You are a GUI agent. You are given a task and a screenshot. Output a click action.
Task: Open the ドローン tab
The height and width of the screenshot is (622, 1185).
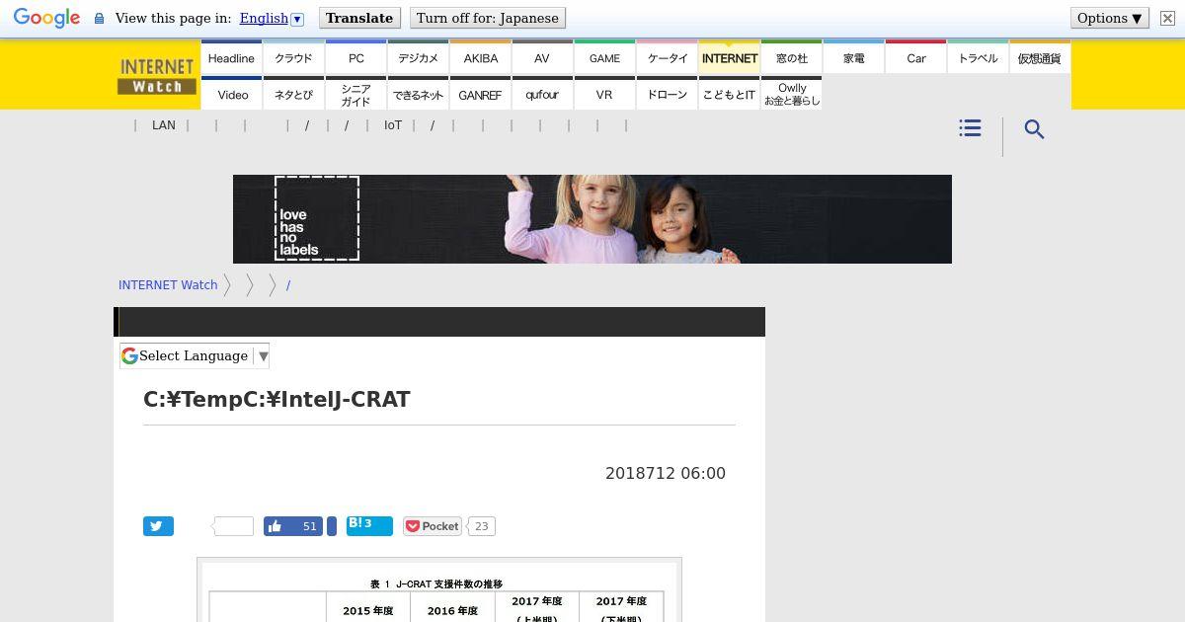[x=667, y=94]
